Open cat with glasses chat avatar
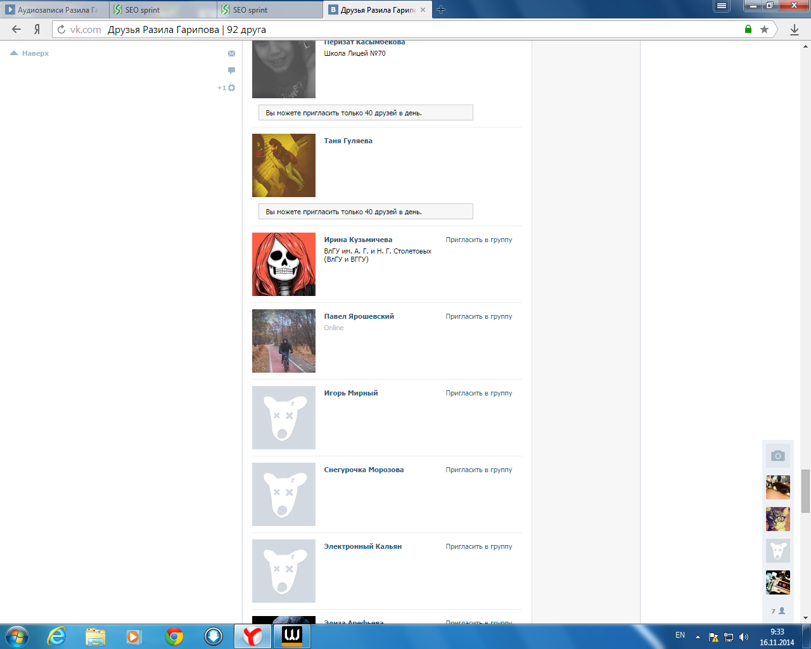Screen dimensions: 811x649 (x=778, y=519)
